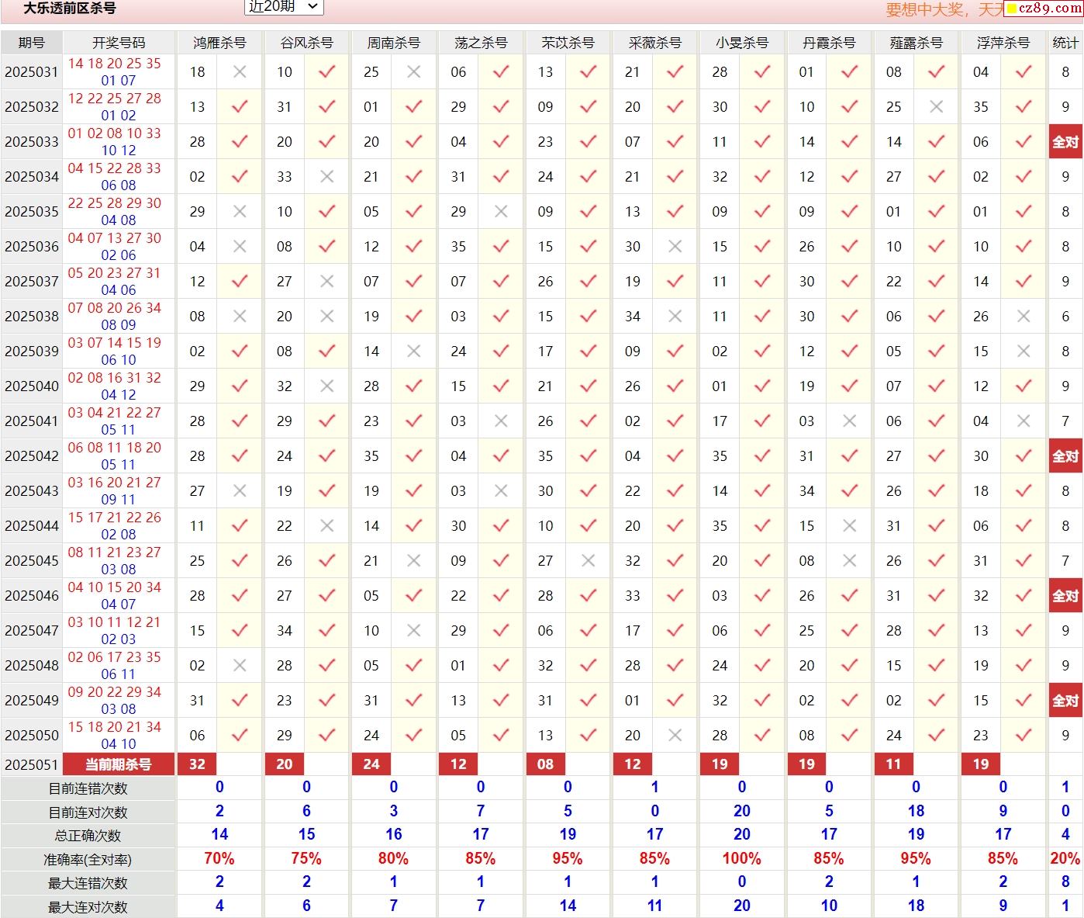Click the red checkmark under 小旻杀号 for 2025049

tap(762, 700)
